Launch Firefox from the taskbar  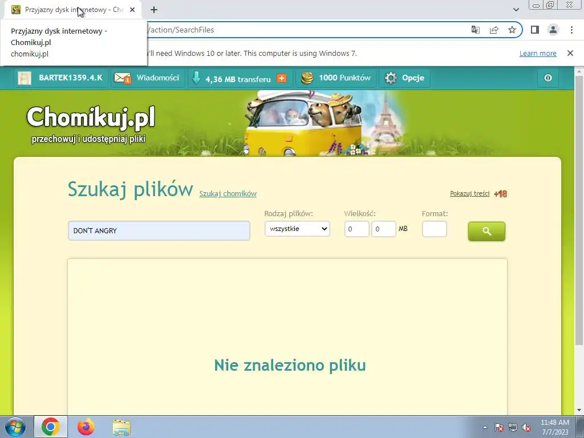pos(86,427)
